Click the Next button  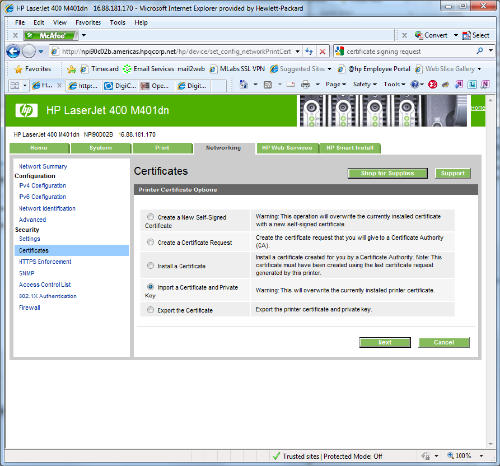coord(385,343)
